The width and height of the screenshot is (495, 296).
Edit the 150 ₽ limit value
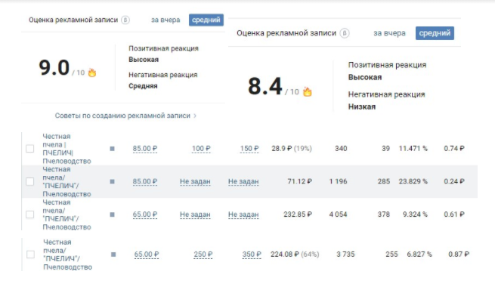click(249, 149)
